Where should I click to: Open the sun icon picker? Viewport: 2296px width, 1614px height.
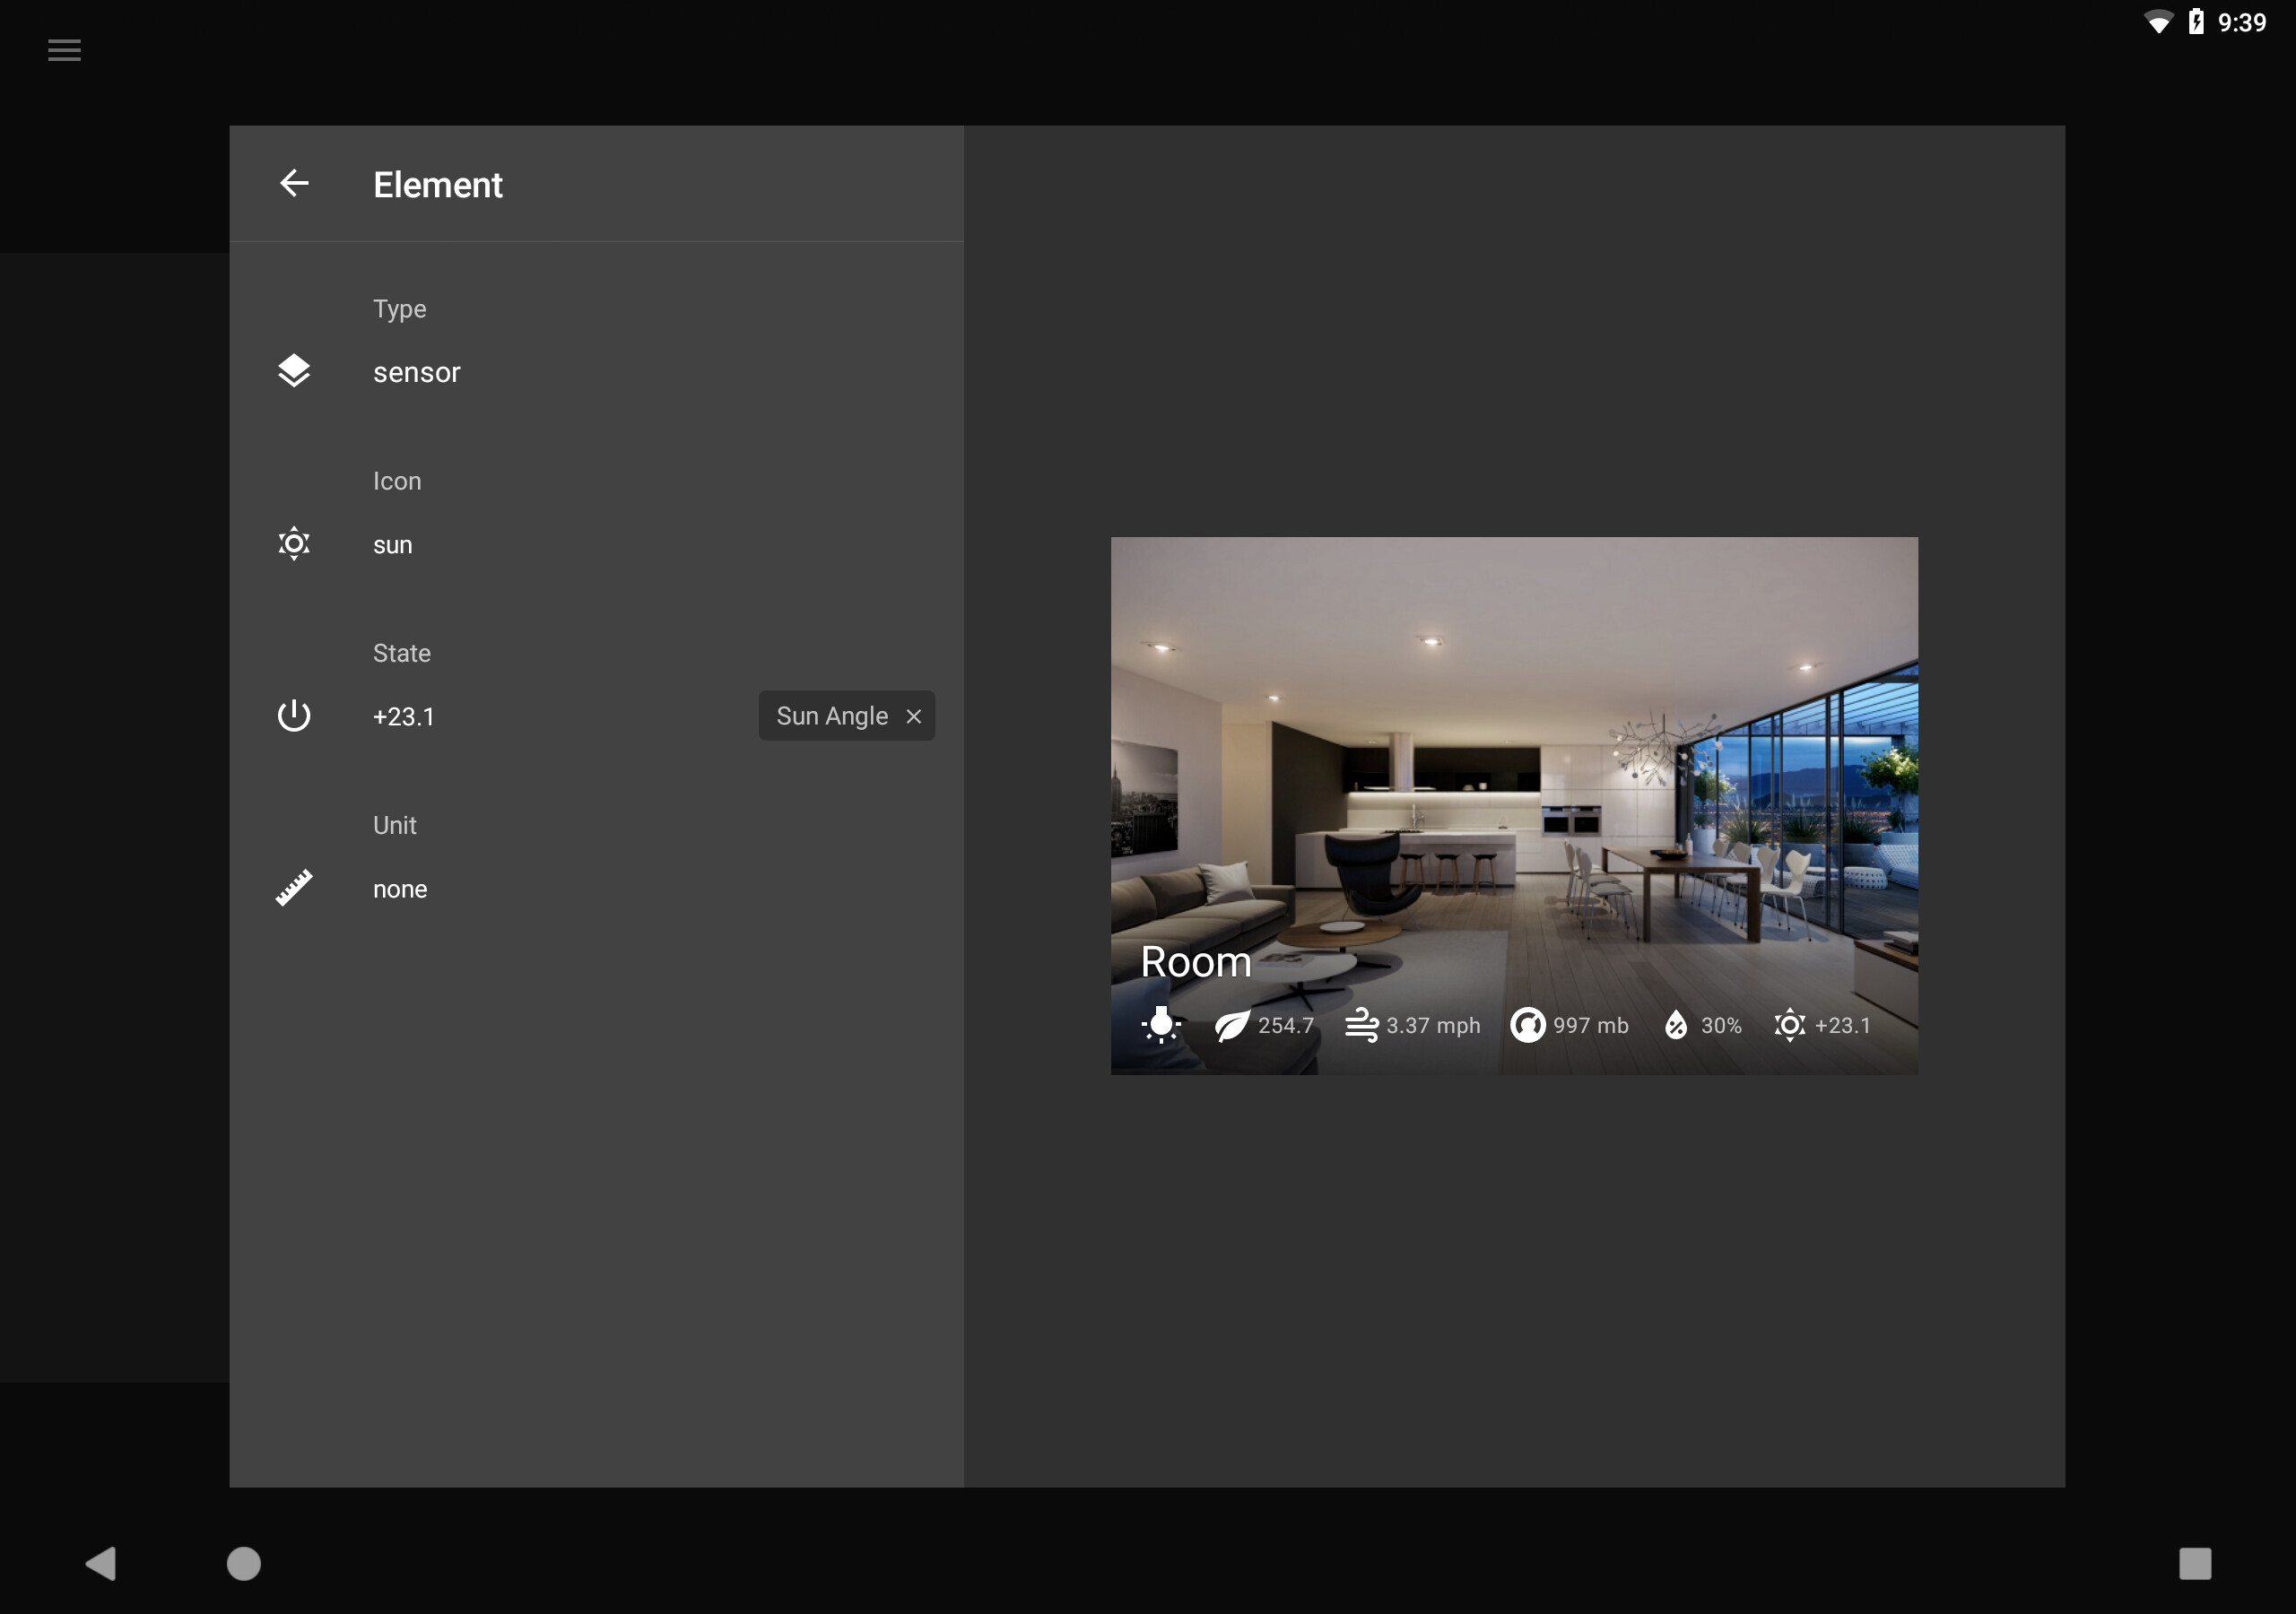coord(393,543)
